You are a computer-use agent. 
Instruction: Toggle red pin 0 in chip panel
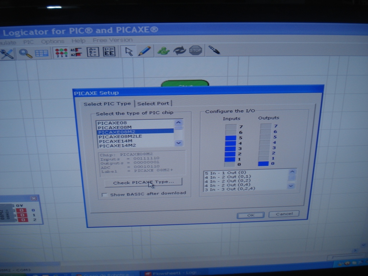pyautogui.click(x=22, y=210)
